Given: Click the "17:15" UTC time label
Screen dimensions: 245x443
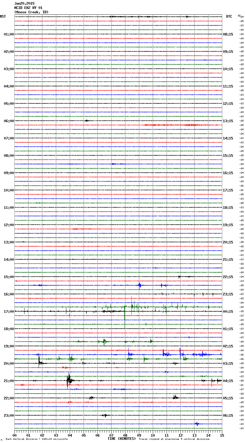Looking at the screenshot, I should point(228,190).
